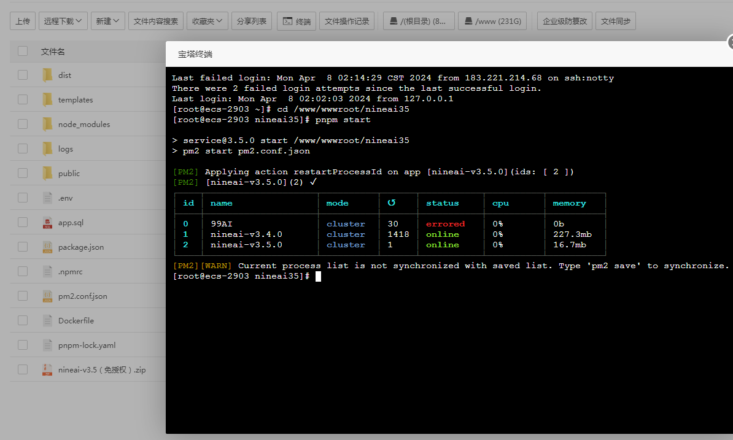Click the .npmrc file icon
The height and width of the screenshot is (440, 733).
[47, 271]
